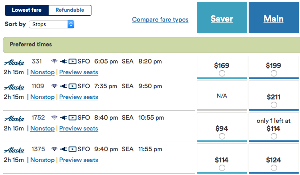300x175 pixels.
Task: Select the $211 Main fare radio button
Action: click(x=274, y=105)
